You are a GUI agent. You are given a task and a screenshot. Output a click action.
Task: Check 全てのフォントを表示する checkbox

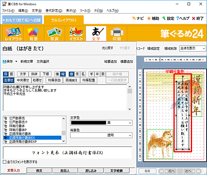[5, 162]
